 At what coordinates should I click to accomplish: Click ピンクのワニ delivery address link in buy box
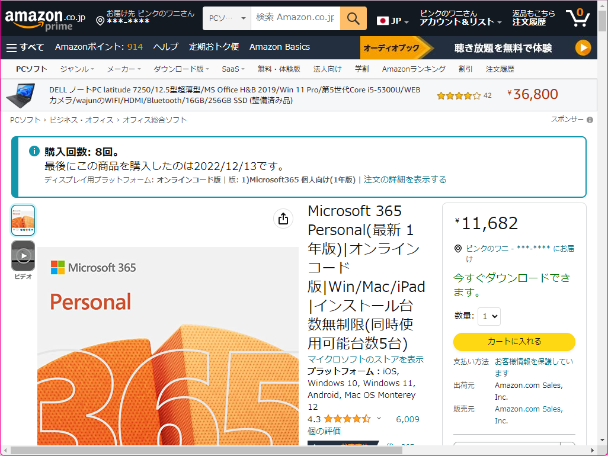coord(520,253)
